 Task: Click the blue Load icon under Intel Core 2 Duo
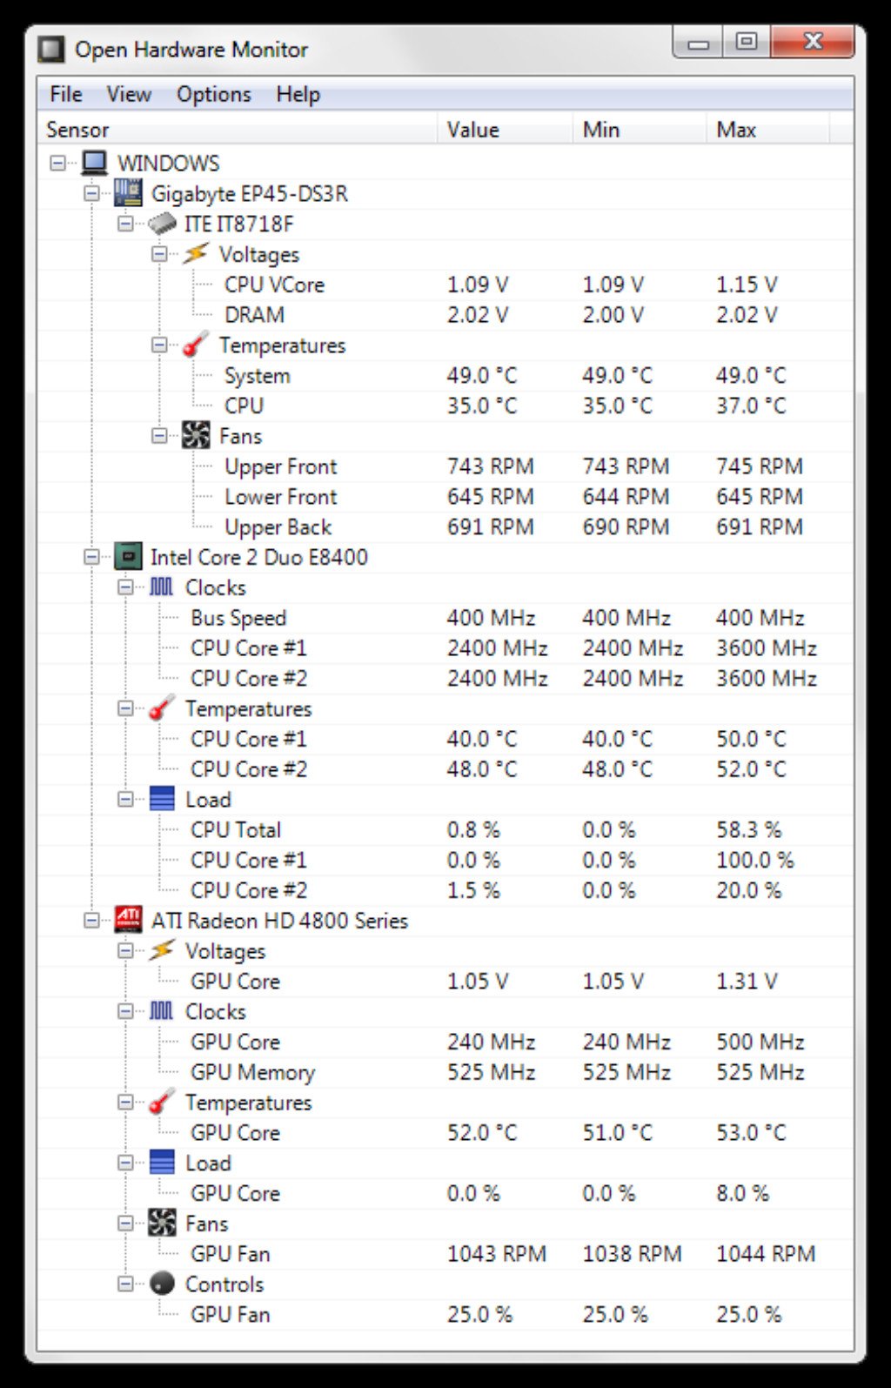[162, 799]
